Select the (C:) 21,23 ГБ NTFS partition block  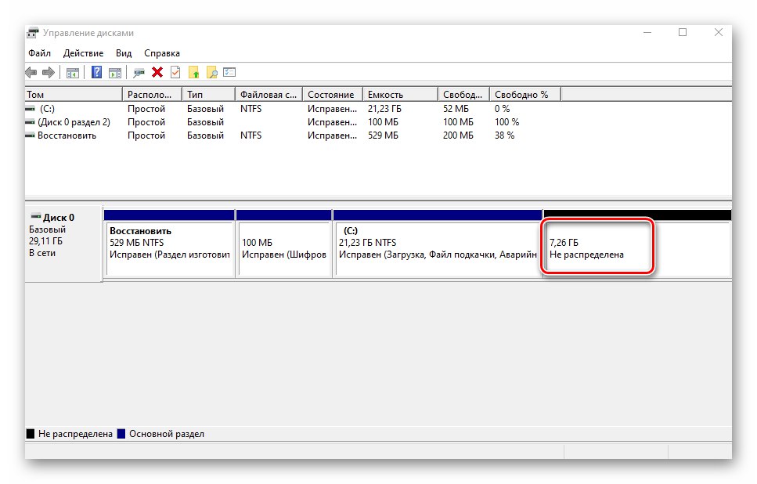pos(438,244)
